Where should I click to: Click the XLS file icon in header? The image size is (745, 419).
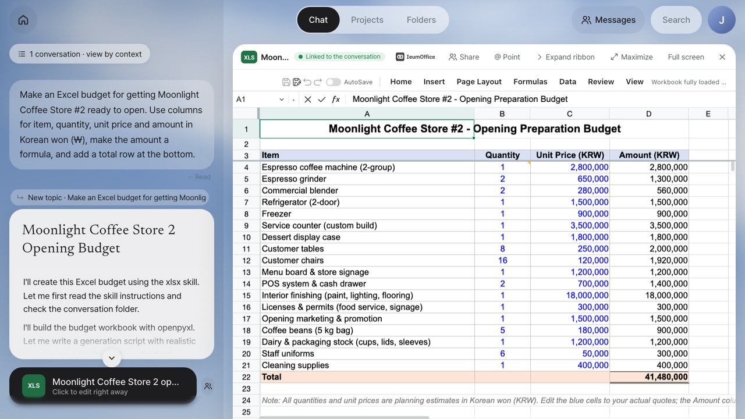[x=249, y=57]
